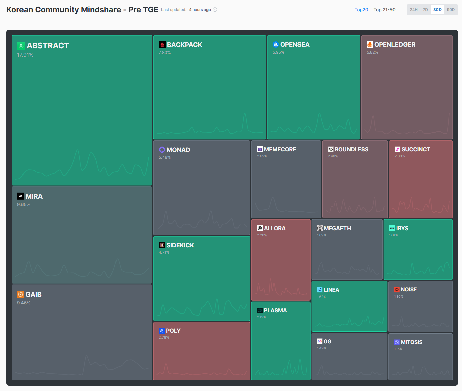
Task: Click the 0G logo icon
Action: (x=320, y=341)
